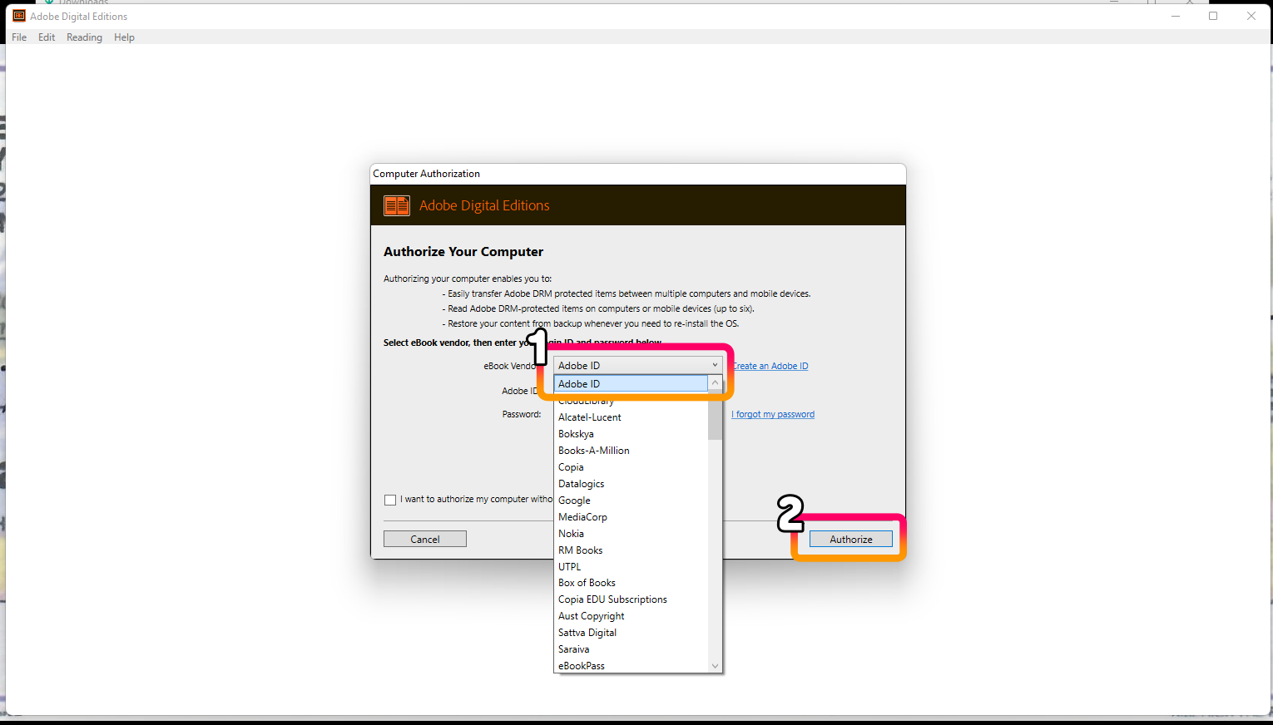Viewport: 1273px width, 725px height.
Task: Click the vendor list scrollbar thumb
Action: [x=715, y=416]
